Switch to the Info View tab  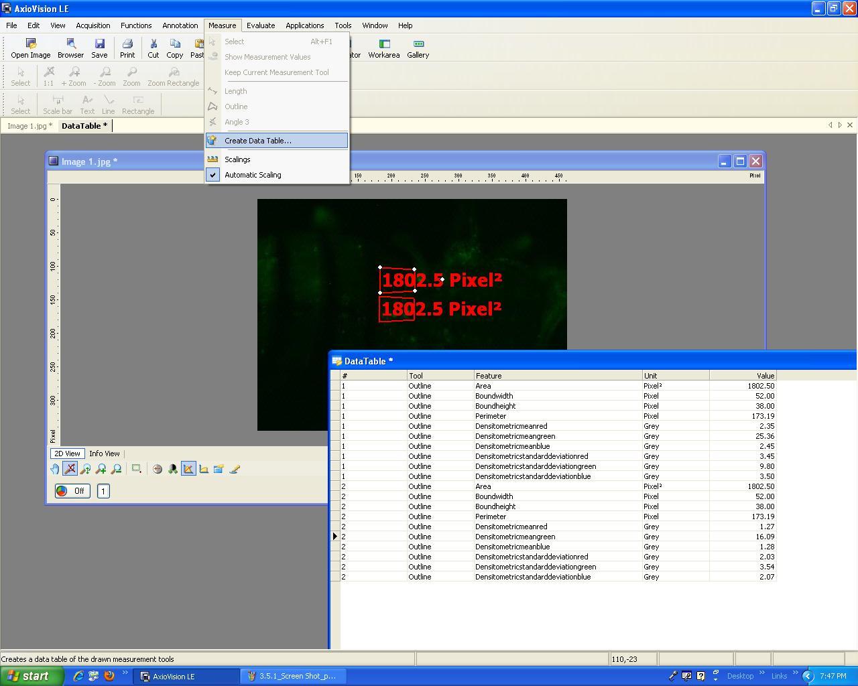(x=105, y=454)
